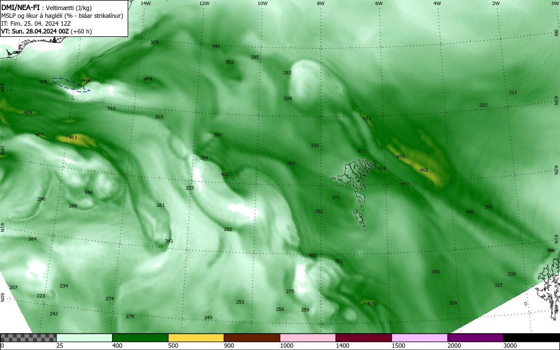560x350 pixels.
Task: Pick the maroon 1400–1500 legend swatch
Action: pyautogui.click(x=363, y=338)
